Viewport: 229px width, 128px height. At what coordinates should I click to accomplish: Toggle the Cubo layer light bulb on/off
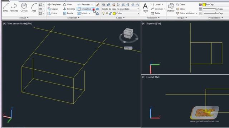[x=103, y=14]
